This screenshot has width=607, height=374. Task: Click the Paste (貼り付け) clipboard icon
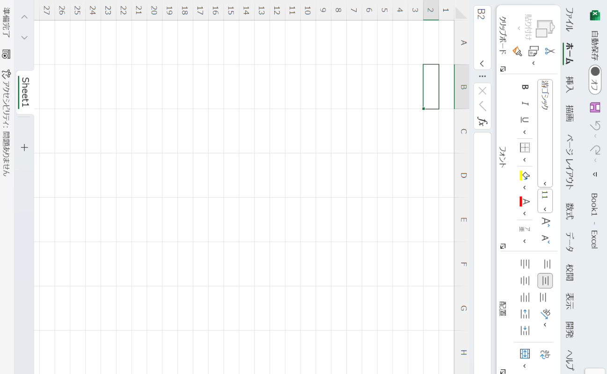pos(545,29)
